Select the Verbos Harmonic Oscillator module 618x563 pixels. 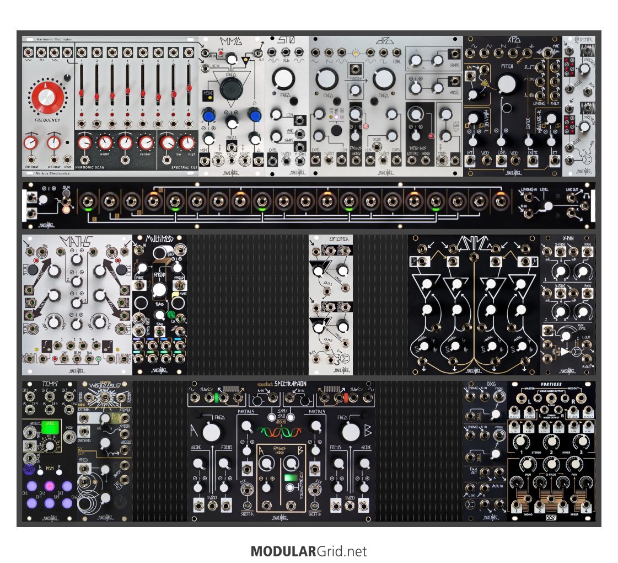(x=110, y=106)
